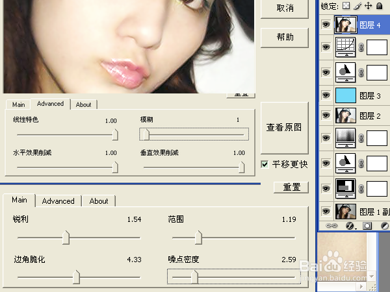
Task: Open About tab above 模糊 slider
Action: (84, 104)
